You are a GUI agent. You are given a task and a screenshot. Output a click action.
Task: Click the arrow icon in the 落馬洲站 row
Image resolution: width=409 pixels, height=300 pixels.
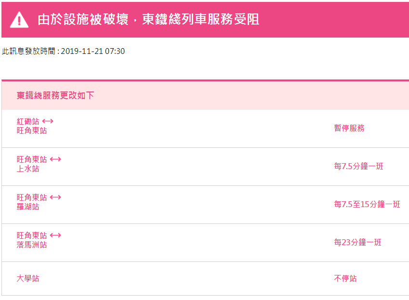tap(55, 235)
